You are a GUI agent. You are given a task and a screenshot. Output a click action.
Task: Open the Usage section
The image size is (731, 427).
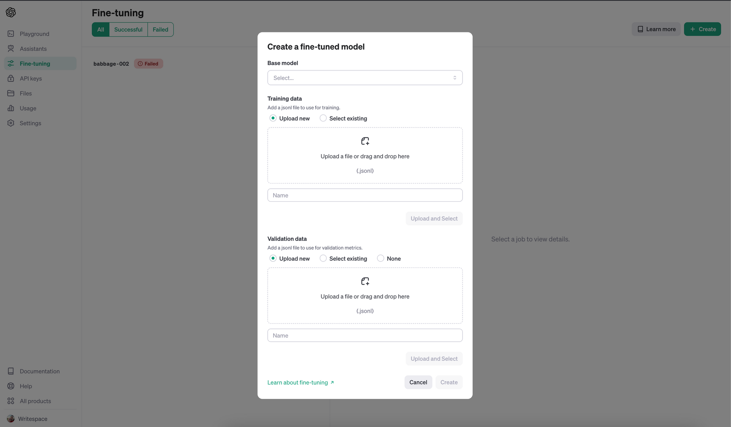[27, 108]
